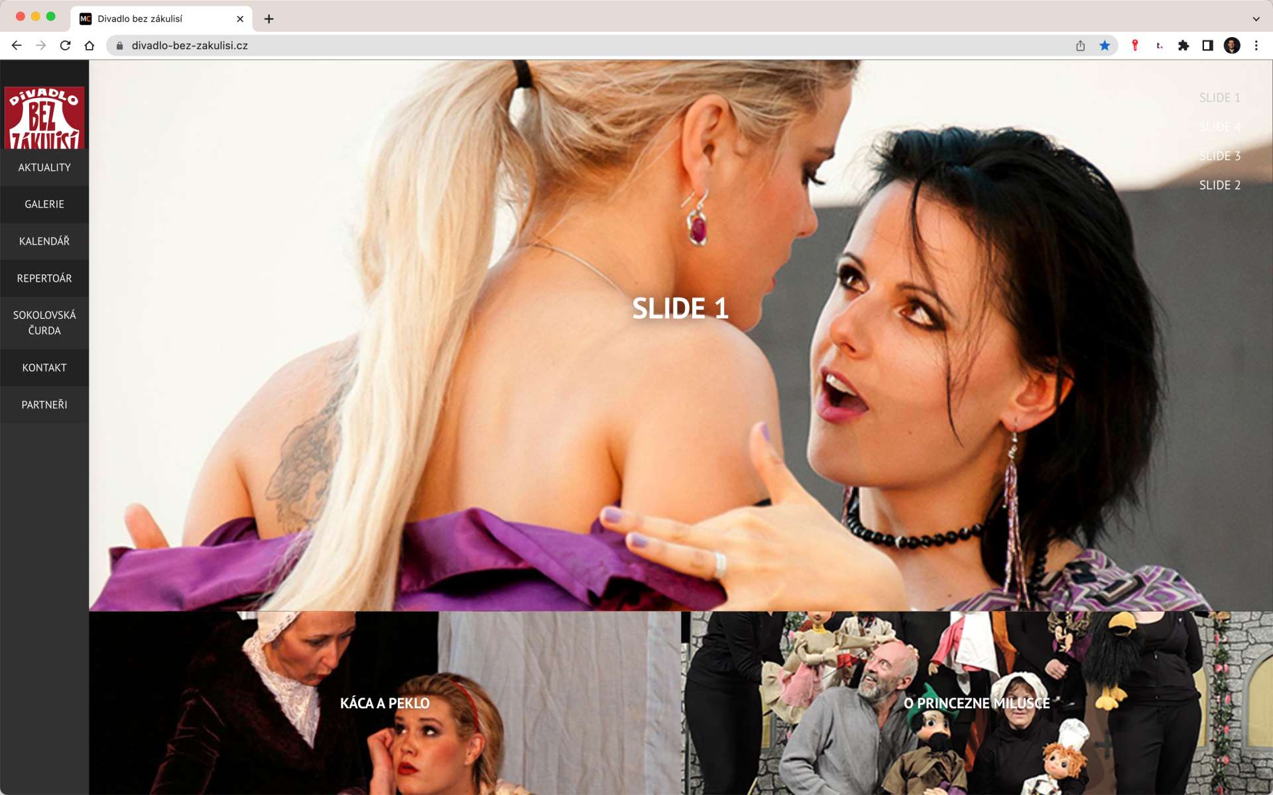Image resolution: width=1273 pixels, height=795 pixels.
Task: Click the browser back arrow
Action: [17, 46]
